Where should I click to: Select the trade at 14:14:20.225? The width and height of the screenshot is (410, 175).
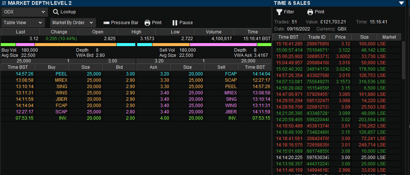tap(337, 157)
